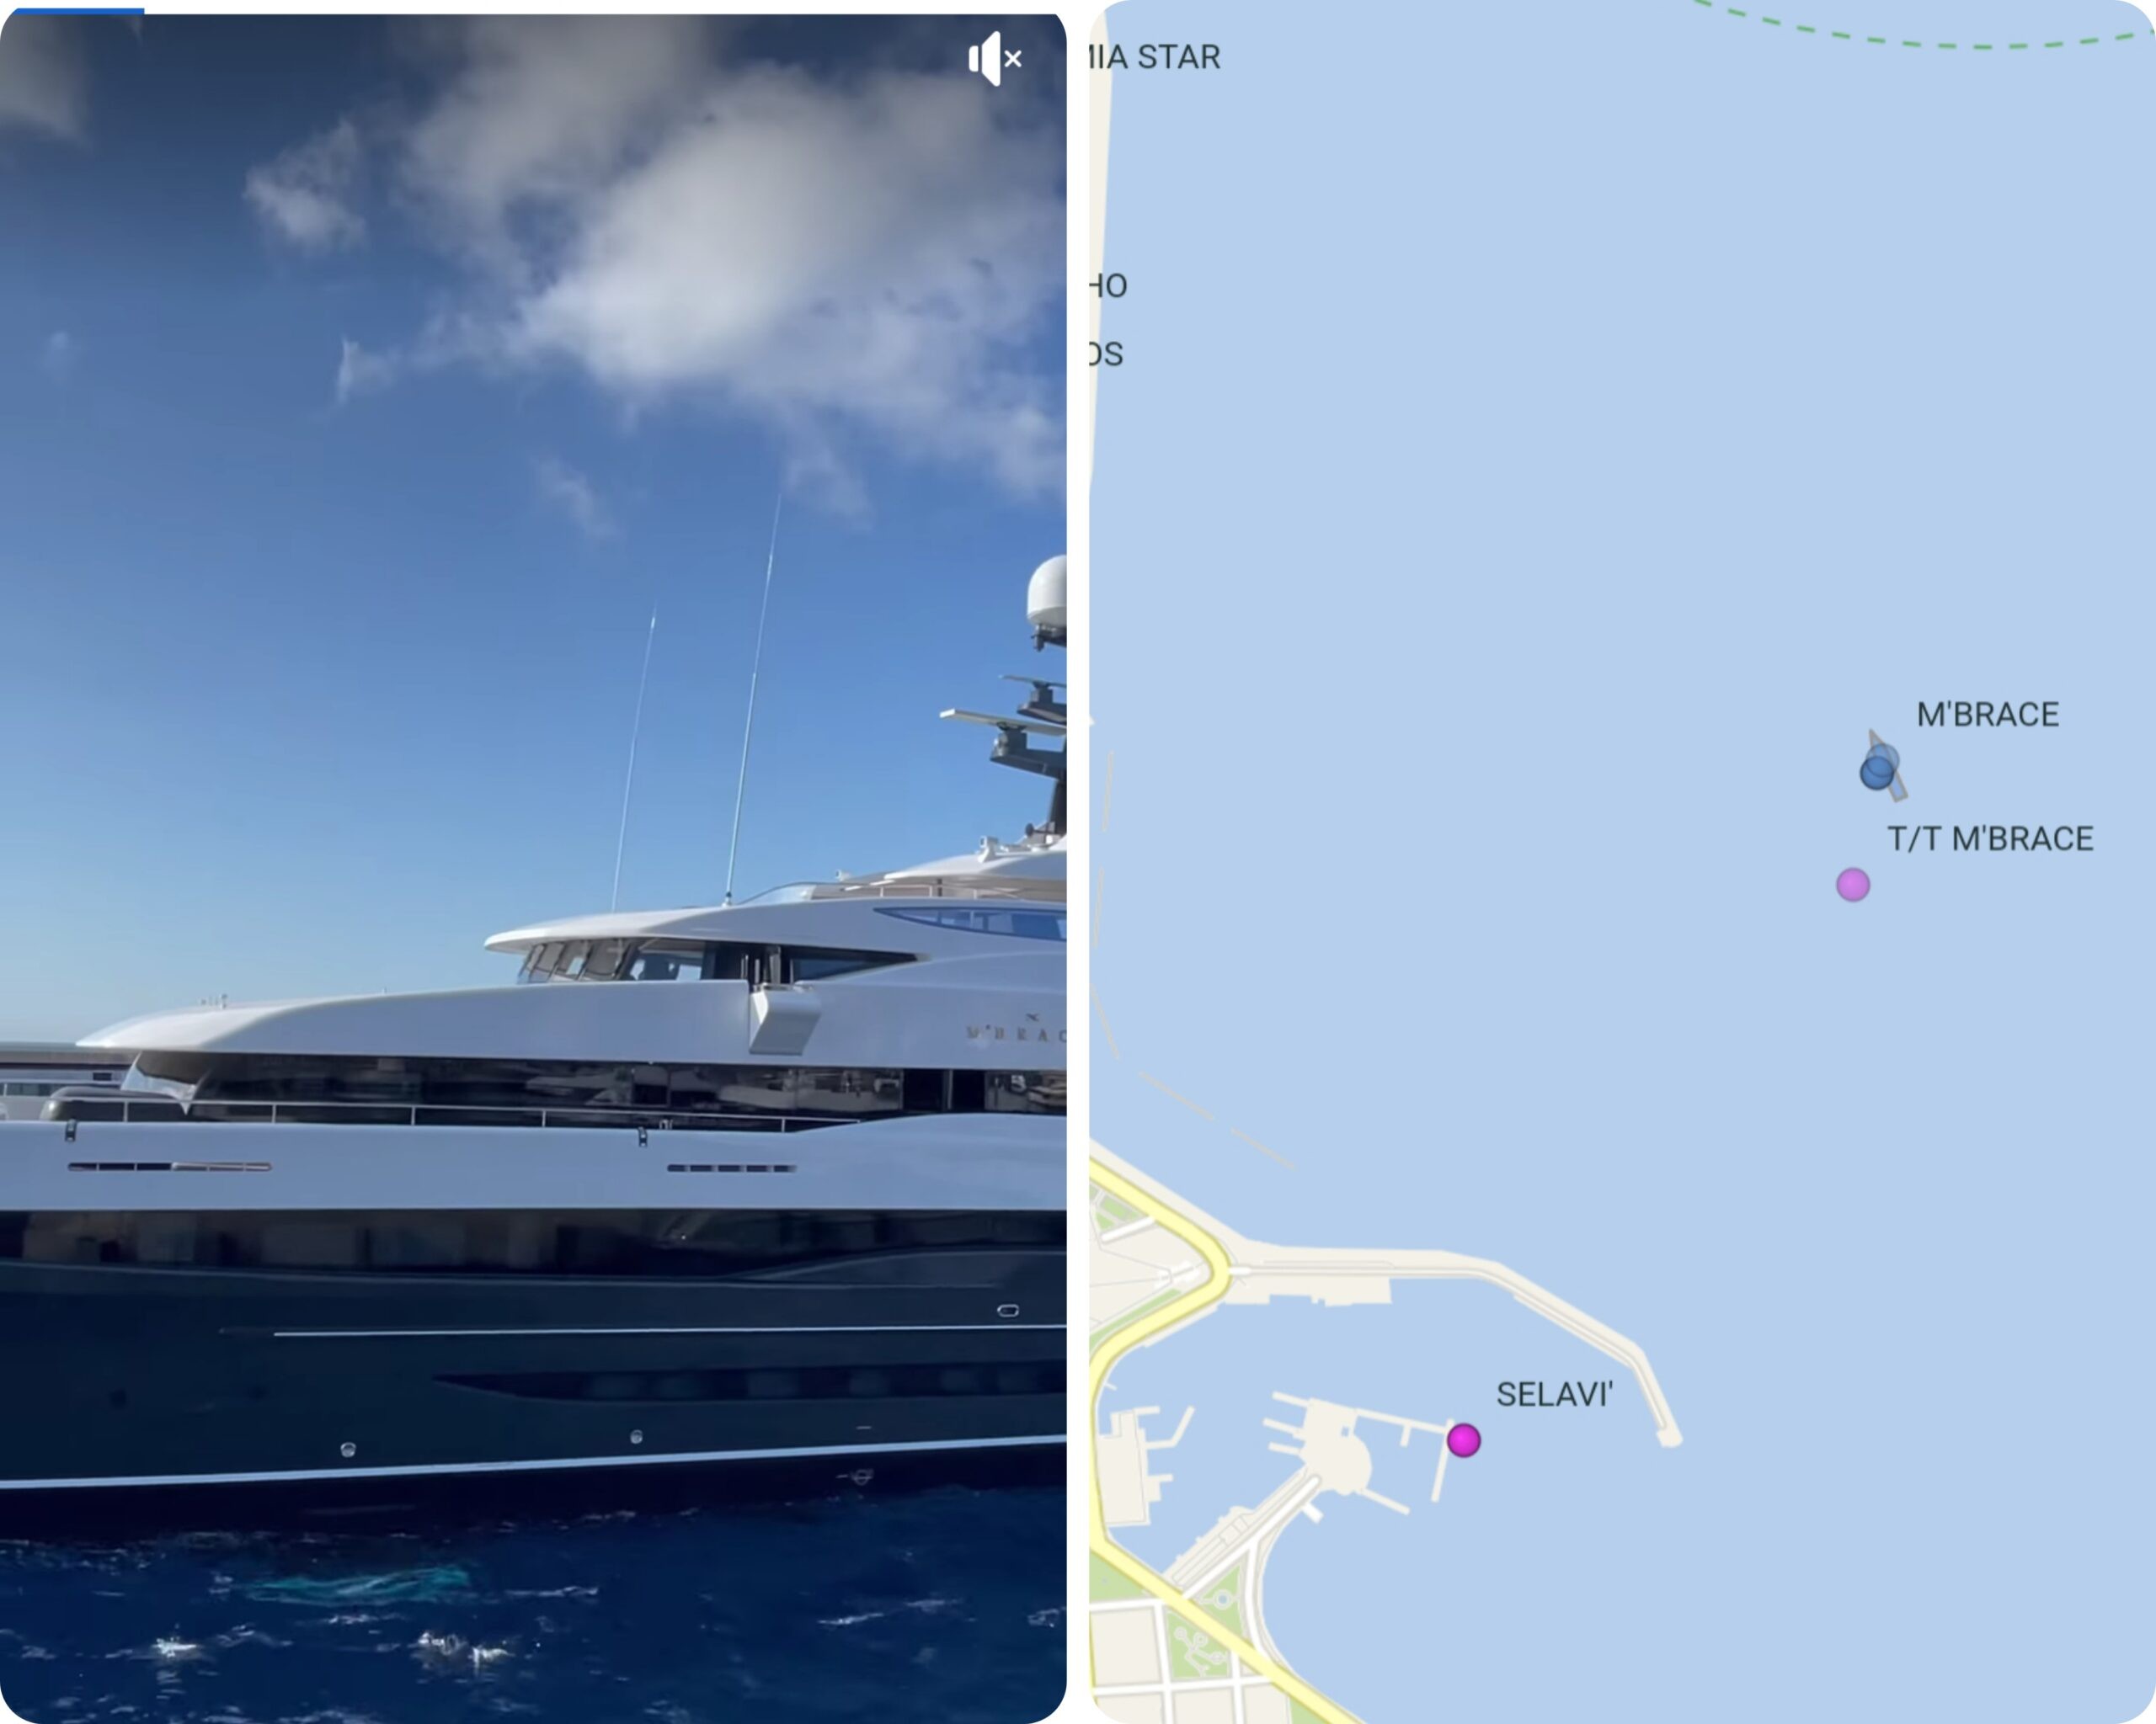
Task: Click the gray heading arrow on M'BRACE
Action: [1888, 765]
